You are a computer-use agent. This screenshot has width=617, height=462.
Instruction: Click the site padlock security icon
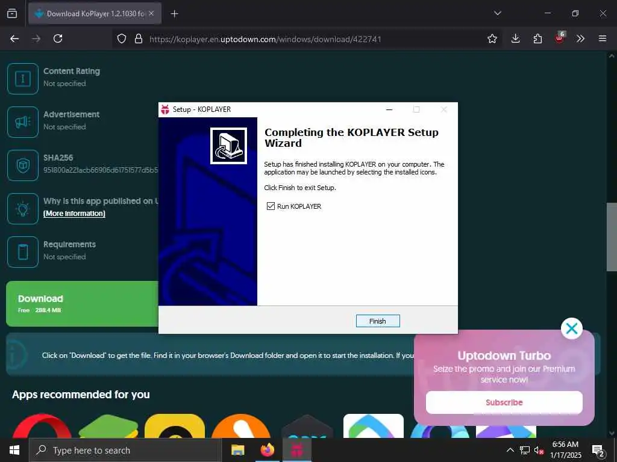[139, 38]
